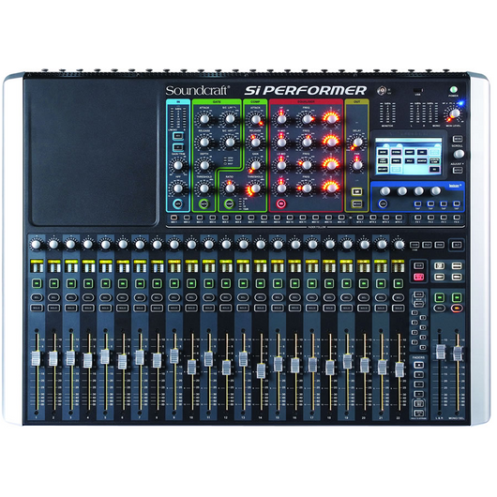Click the first Lexicon parameter knob

[x=385, y=190]
